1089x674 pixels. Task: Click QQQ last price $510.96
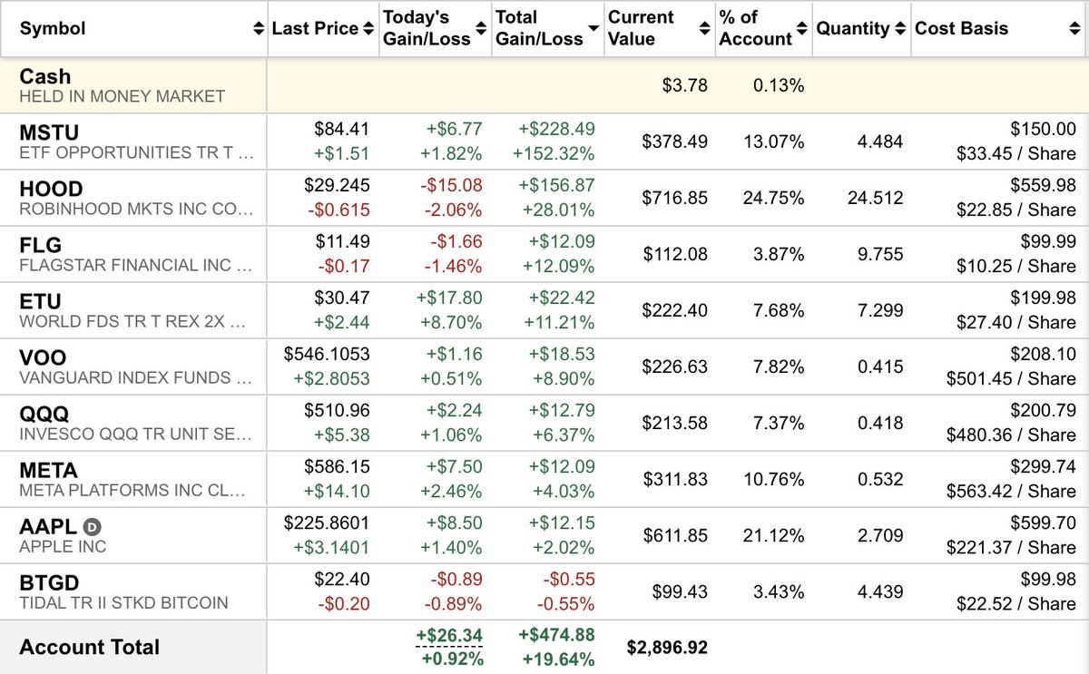point(337,411)
